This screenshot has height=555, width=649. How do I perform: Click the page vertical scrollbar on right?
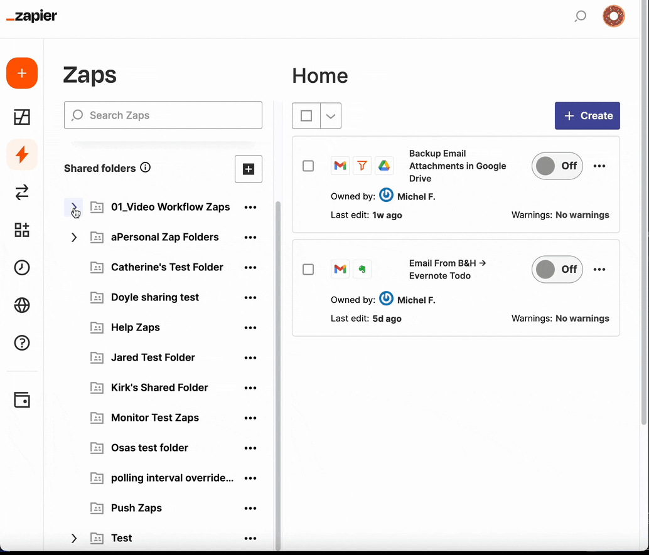[x=643, y=213]
